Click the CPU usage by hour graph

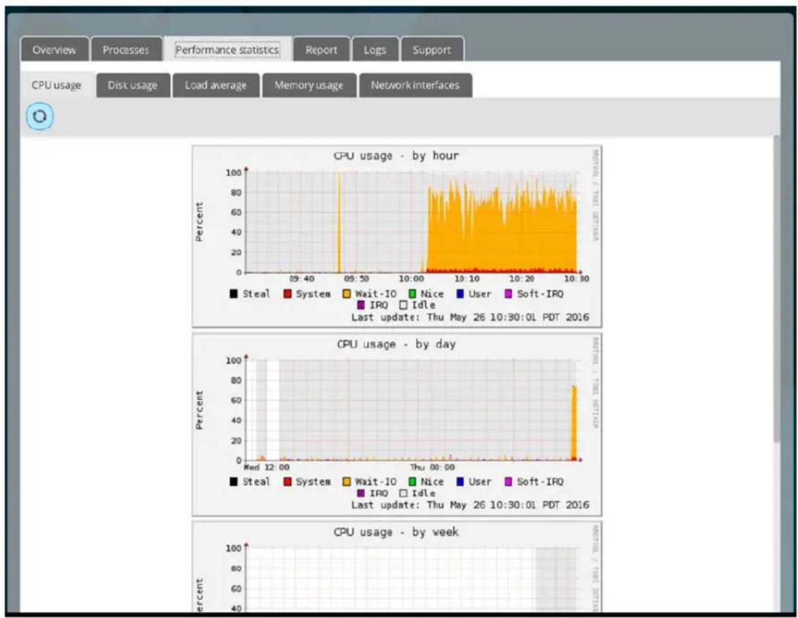[x=397, y=236]
